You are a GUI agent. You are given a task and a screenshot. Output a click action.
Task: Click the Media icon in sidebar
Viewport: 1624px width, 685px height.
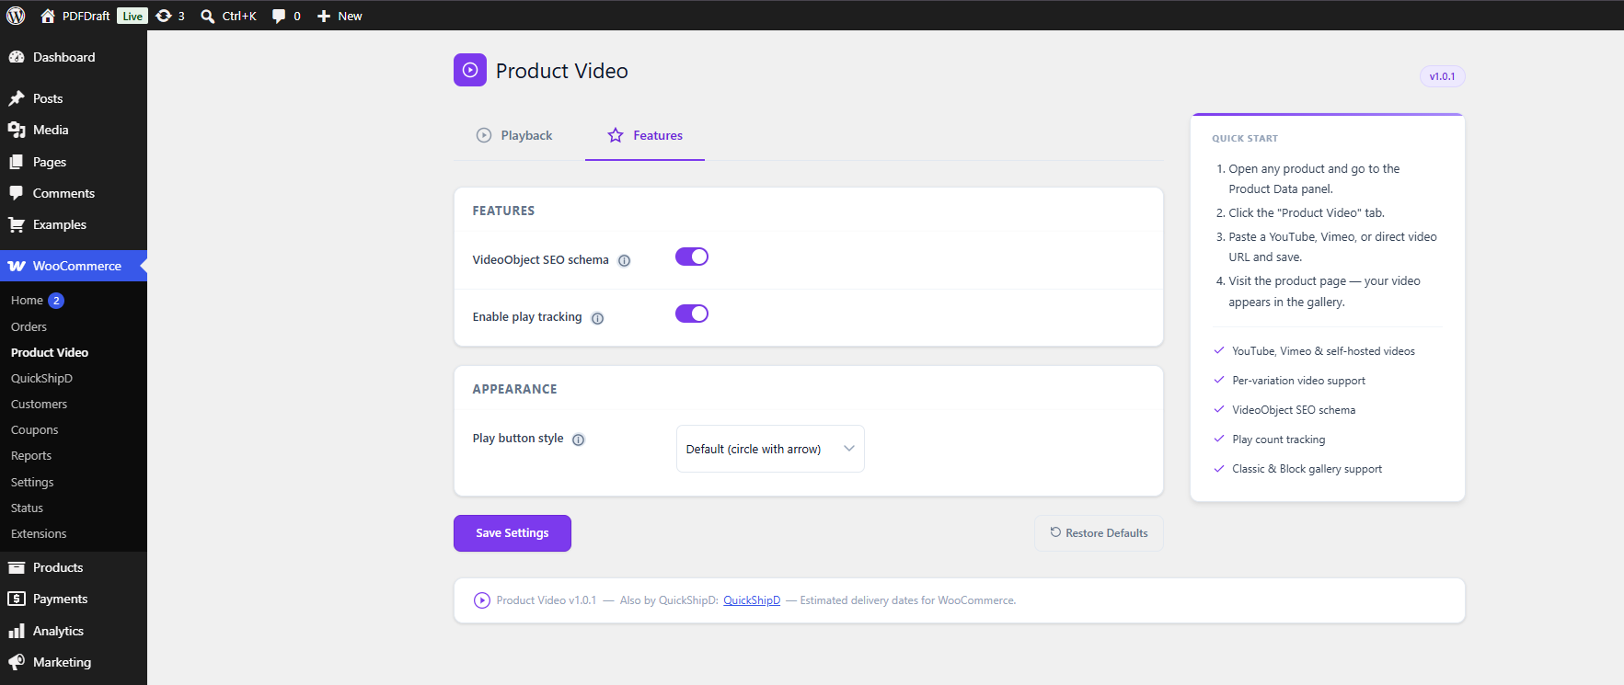17,130
